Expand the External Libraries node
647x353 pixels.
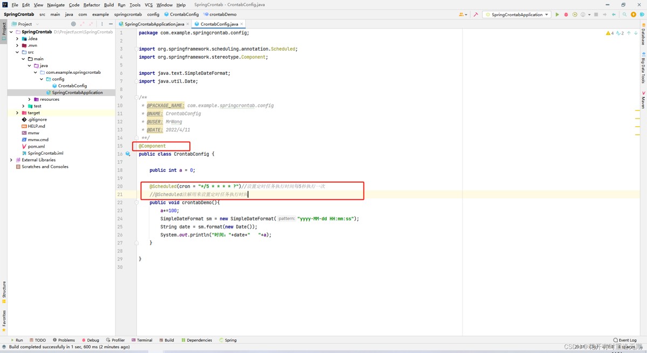pos(11,160)
